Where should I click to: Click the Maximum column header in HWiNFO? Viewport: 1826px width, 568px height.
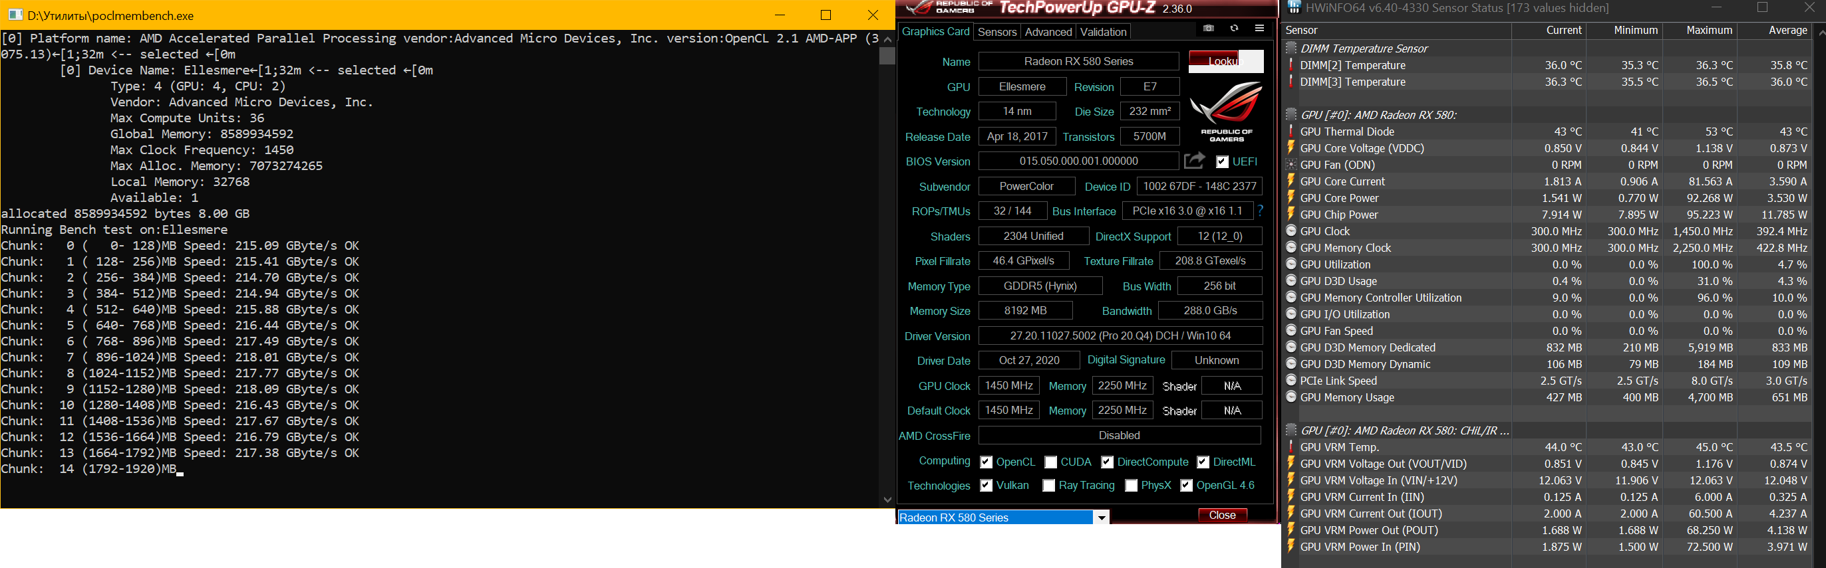click(x=1699, y=31)
